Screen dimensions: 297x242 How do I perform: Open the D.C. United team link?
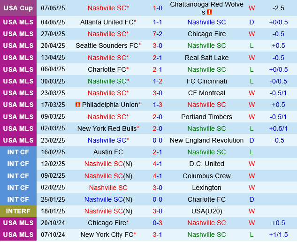point(206,164)
